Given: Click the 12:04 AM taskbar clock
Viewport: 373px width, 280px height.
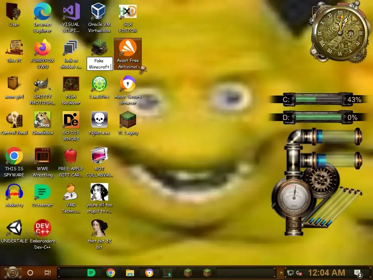Looking at the screenshot, I should (x=327, y=273).
